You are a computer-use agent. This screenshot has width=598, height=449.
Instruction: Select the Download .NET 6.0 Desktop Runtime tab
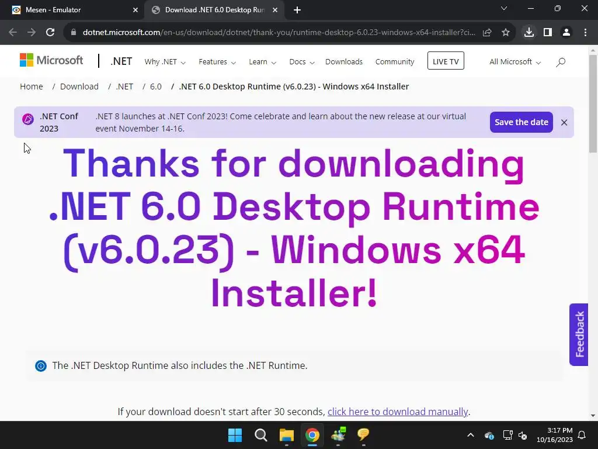[x=214, y=10]
